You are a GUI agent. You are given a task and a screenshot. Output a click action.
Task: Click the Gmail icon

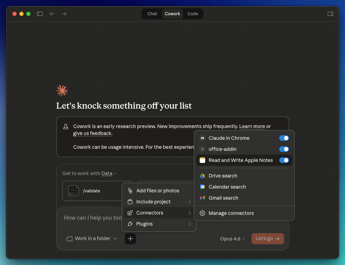click(x=202, y=198)
